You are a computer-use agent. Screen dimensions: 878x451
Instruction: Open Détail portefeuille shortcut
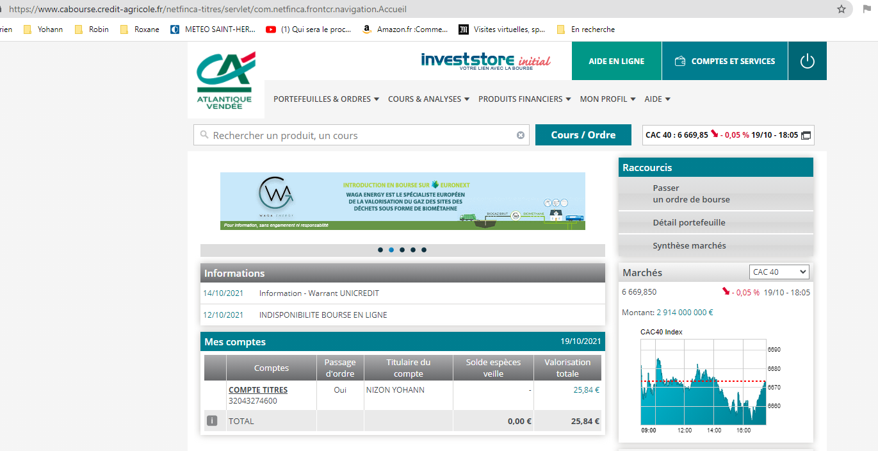716,222
